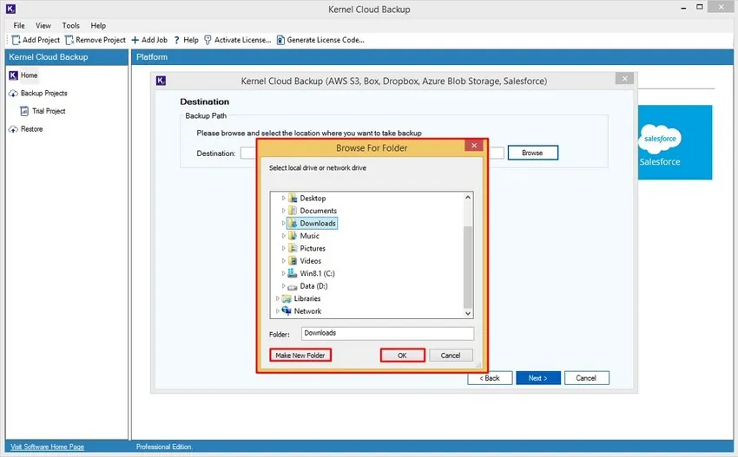Click the Back button in wizard

click(490, 378)
